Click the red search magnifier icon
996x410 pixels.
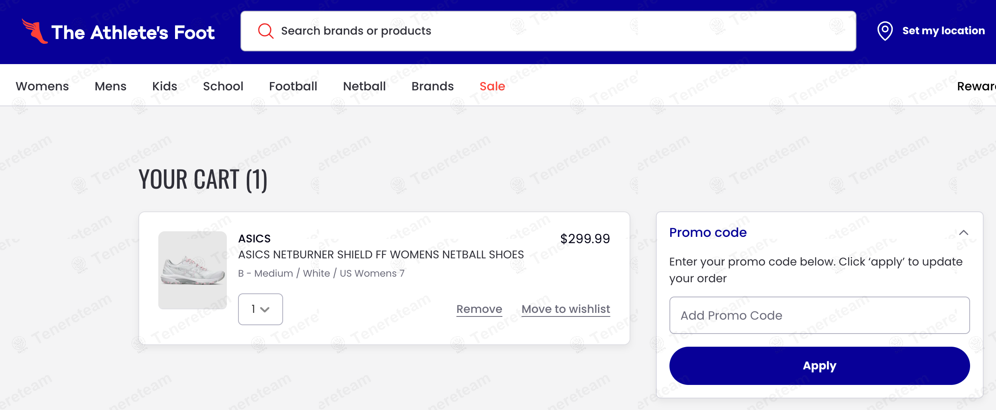coord(266,31)
